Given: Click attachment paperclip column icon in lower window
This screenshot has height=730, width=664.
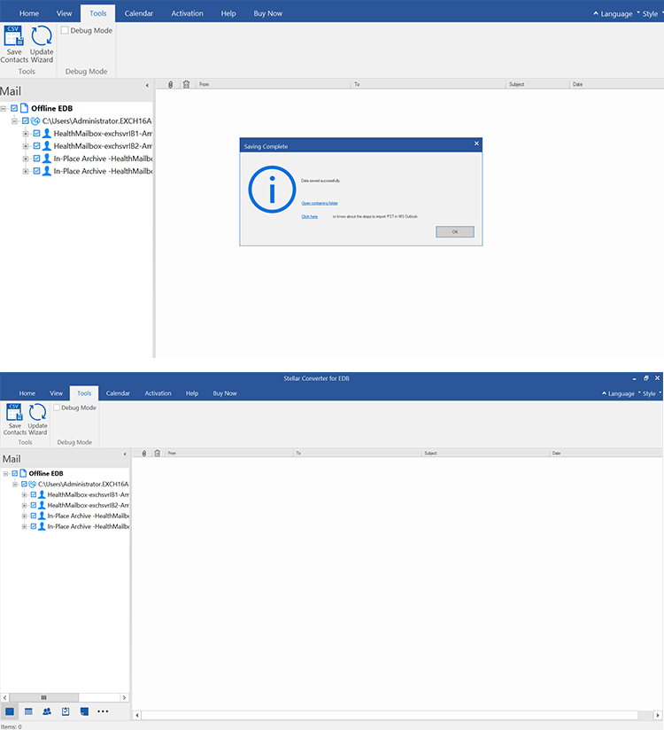Looking at the screenshot, I should (144, 453).
